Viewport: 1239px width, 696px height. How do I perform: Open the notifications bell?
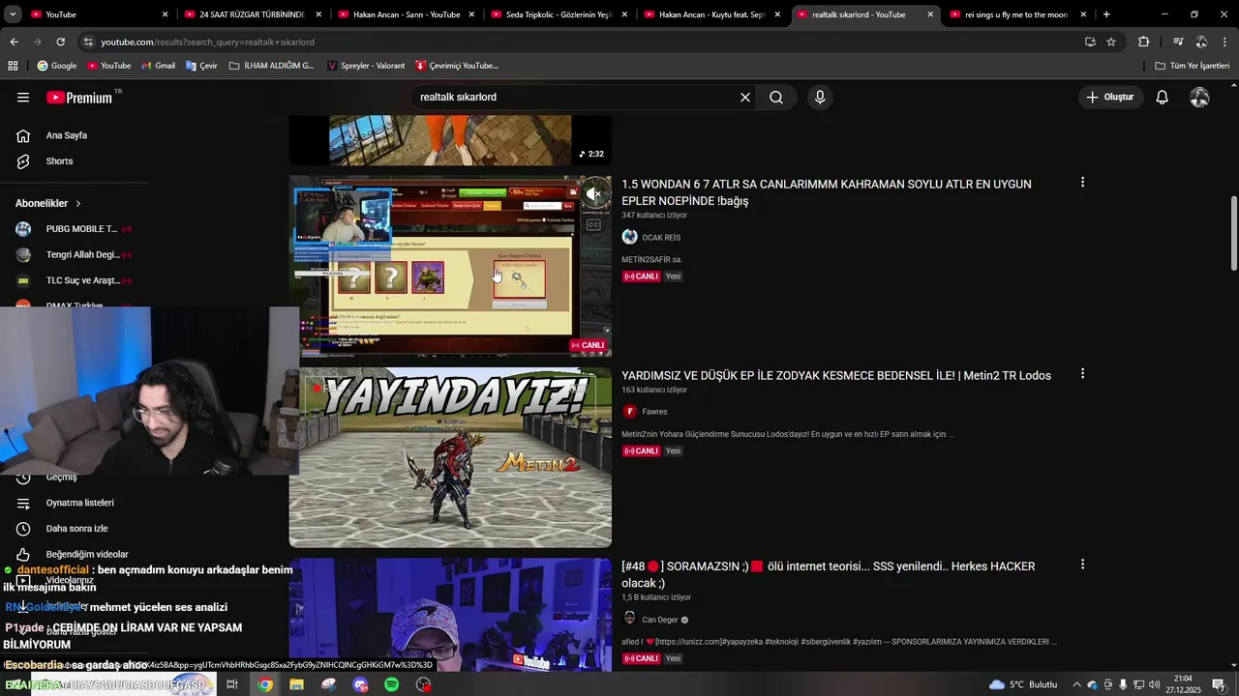coord(1163,98)
